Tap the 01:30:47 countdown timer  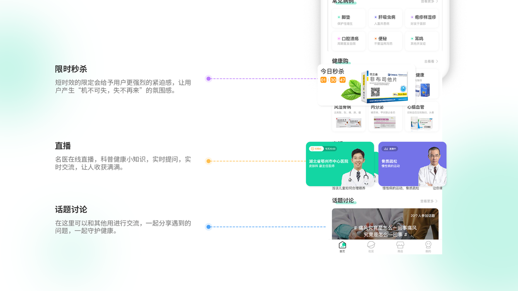tap(333, 80)
